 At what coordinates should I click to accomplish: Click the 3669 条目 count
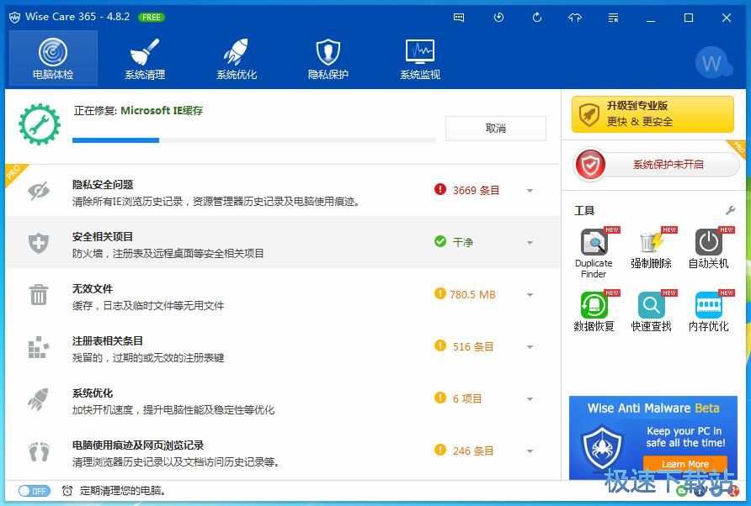coord(476,191)
